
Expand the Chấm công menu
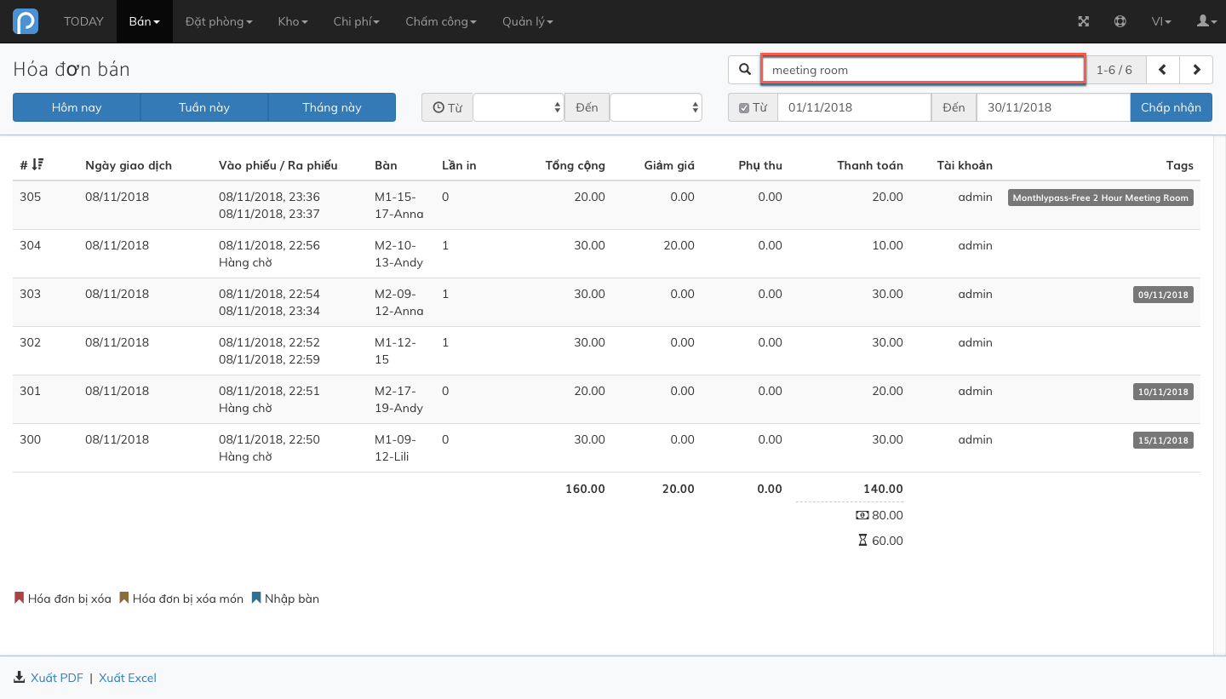pyautogui.click(x=441, y=21)
